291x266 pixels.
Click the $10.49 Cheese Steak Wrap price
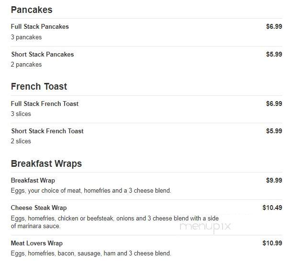(x=272, y=208)
